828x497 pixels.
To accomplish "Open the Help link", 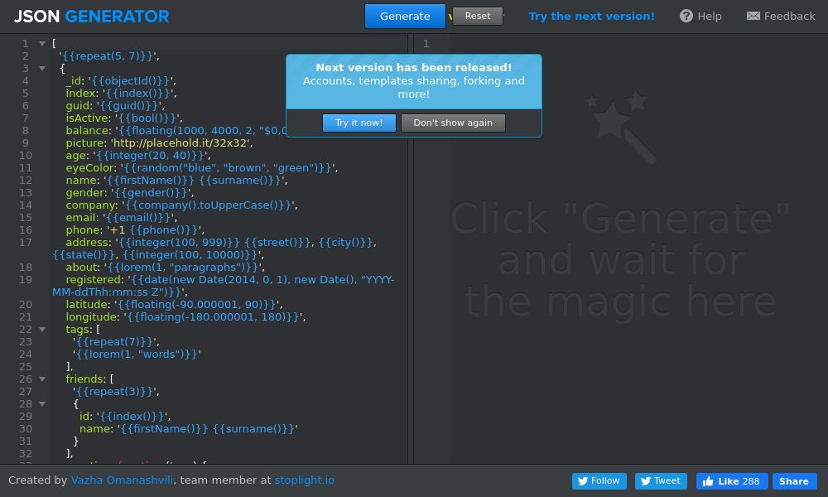I will 700,16.
